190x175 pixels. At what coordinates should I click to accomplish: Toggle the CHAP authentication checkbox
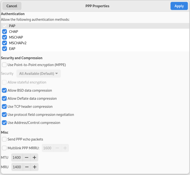5,32
